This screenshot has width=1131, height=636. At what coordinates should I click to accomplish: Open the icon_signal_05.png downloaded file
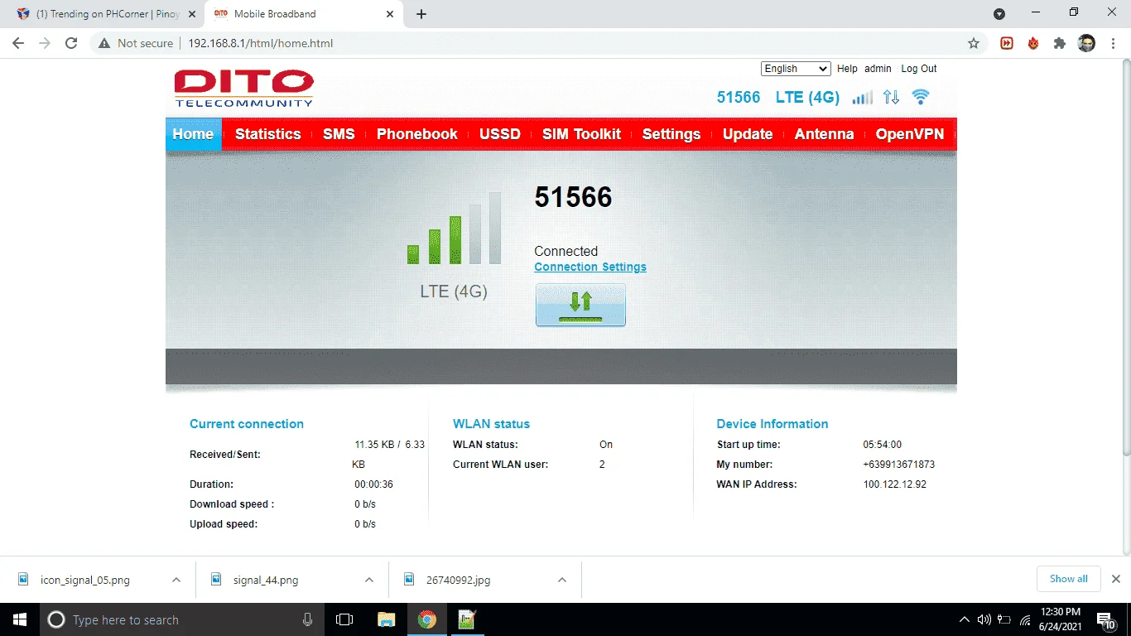pos(85,580)
